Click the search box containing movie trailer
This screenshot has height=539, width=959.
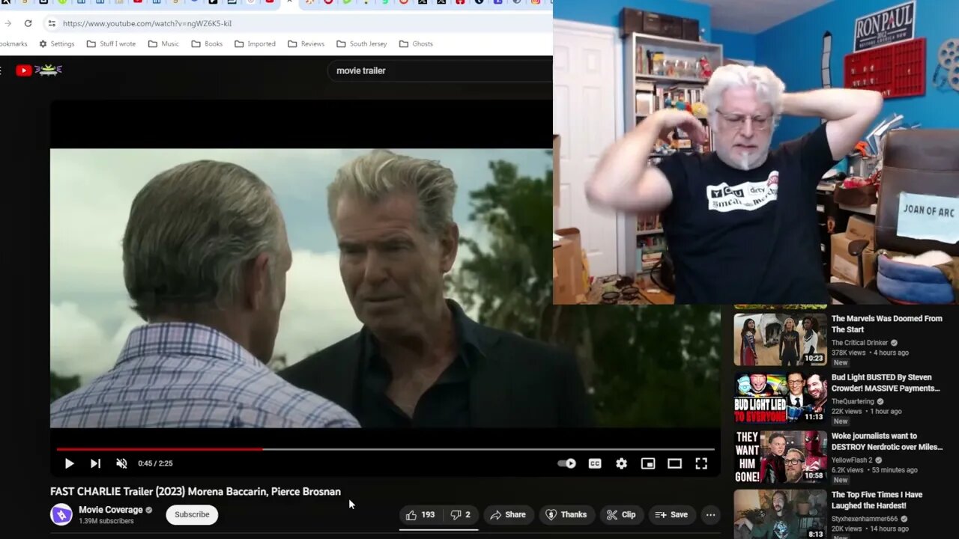click(442, 70)
